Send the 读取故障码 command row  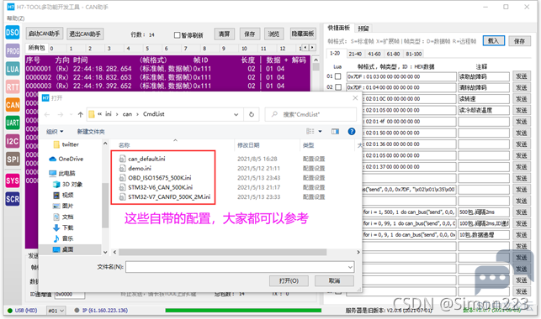point(521,76)
